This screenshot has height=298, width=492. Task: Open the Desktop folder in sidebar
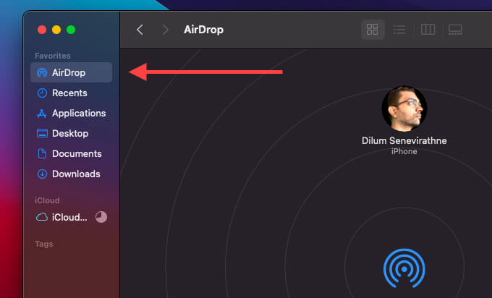[x=71, y=133]
